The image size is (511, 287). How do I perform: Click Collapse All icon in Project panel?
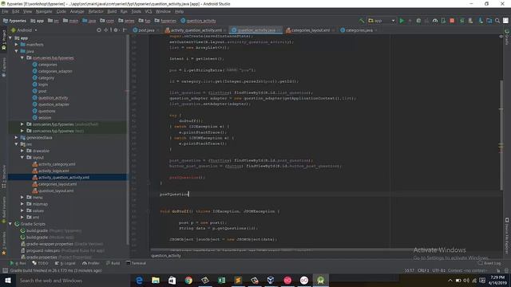105,30
